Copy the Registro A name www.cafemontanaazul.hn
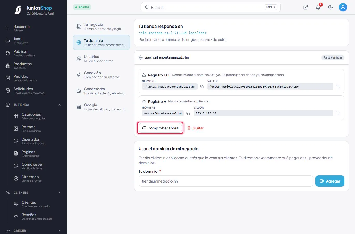The width and height of the screenshot is (355, 234). click(x=188, y=113)
